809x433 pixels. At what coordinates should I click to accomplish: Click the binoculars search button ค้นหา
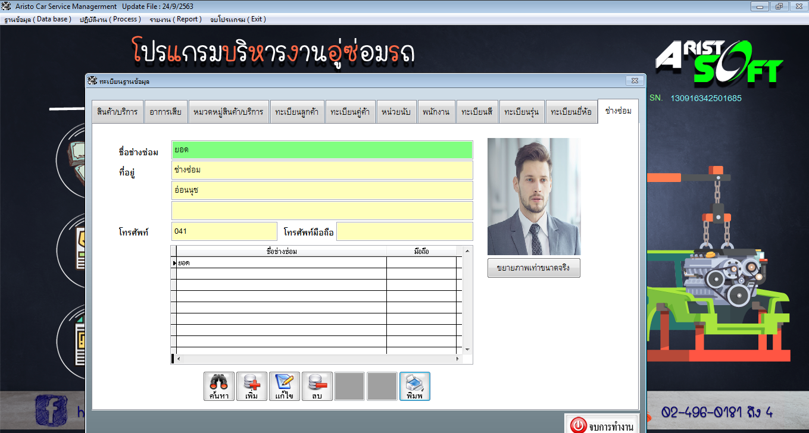point(219,387)
